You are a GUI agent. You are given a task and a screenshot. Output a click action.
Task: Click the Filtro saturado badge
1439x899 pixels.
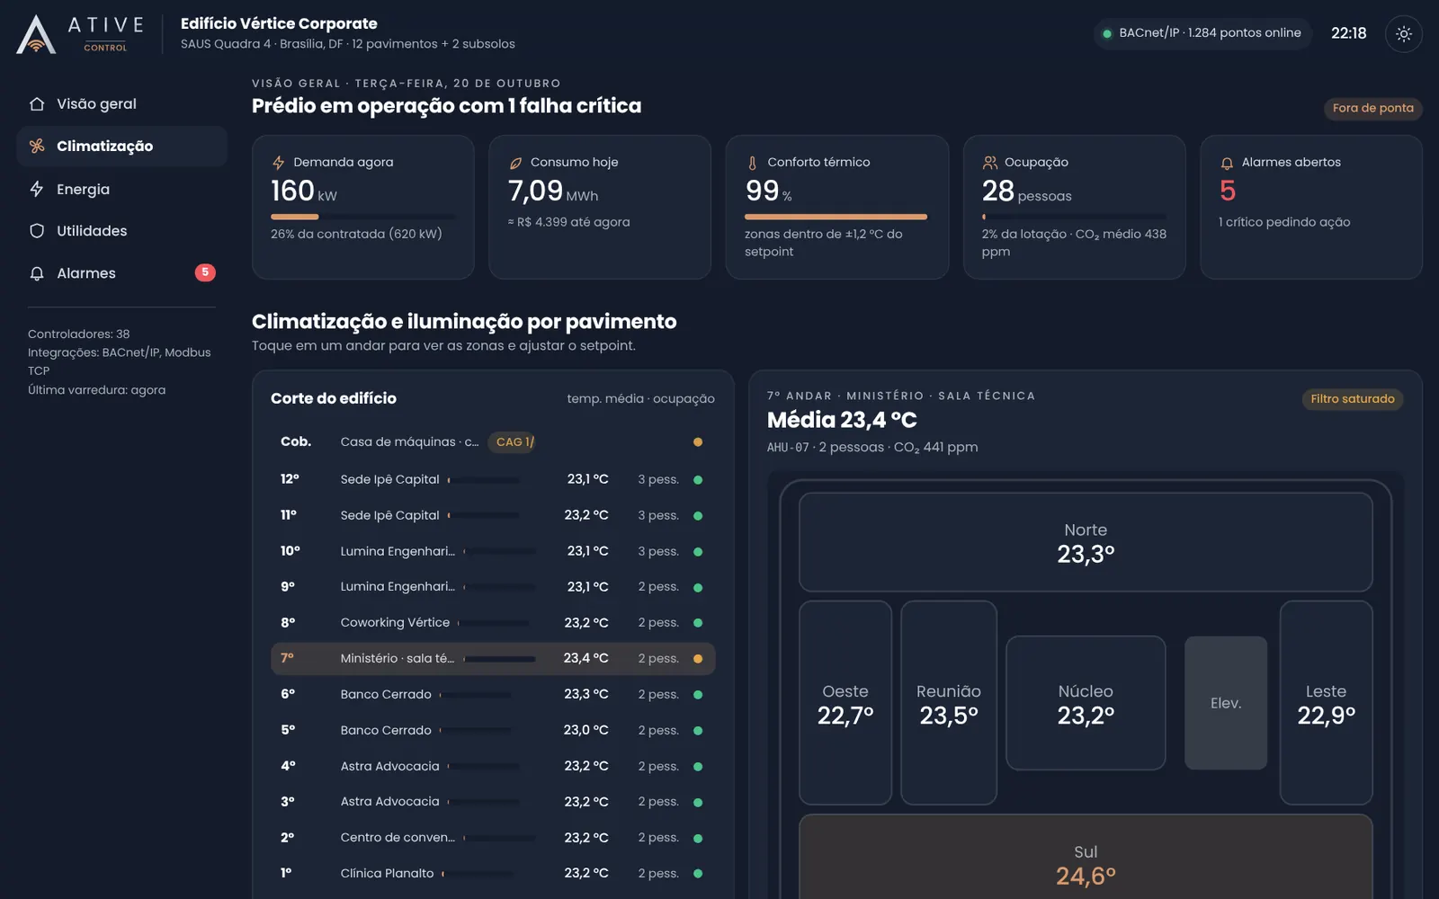1352,399
